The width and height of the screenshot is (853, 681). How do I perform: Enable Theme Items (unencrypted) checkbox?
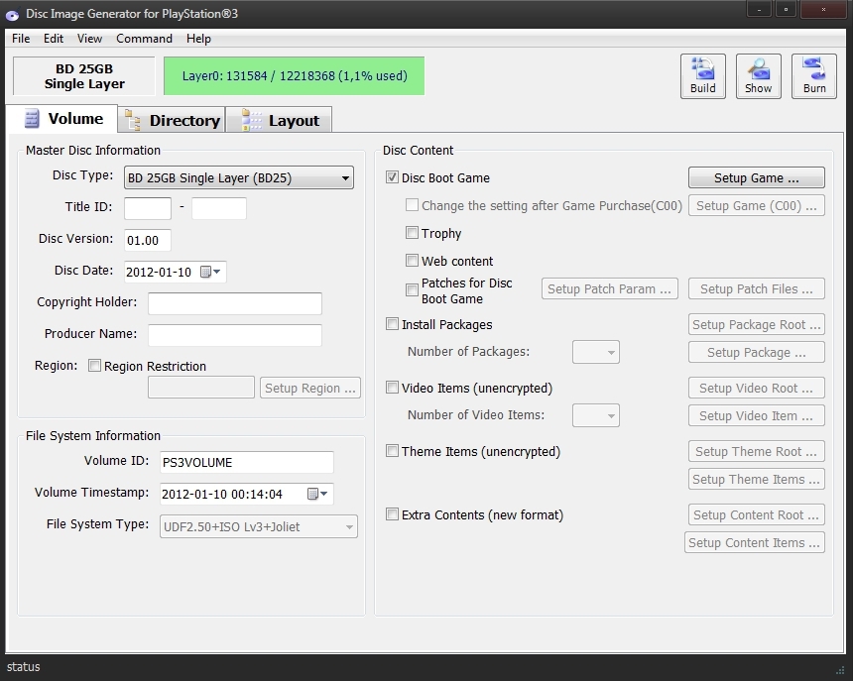point(392,451)
